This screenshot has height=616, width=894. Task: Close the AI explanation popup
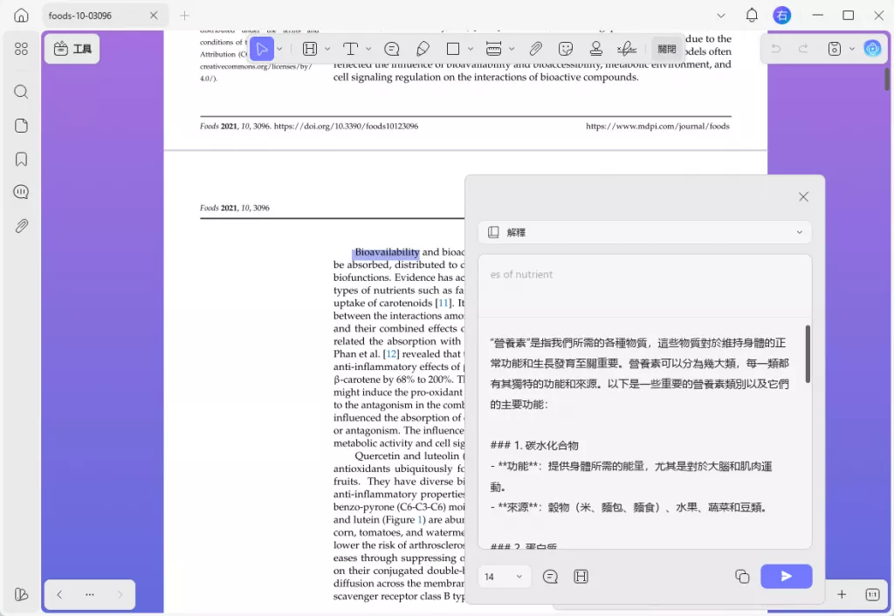pos(803,196)
